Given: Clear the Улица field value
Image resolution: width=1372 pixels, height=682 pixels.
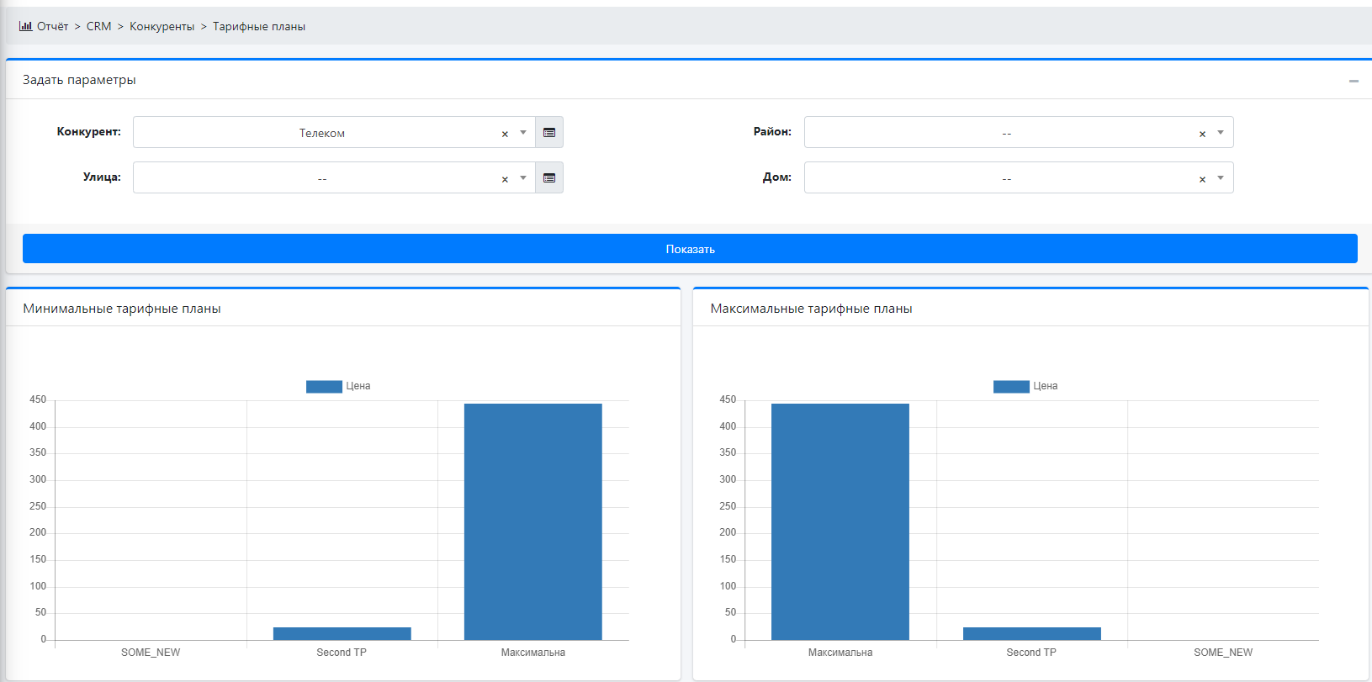Looking at the screenshot, I should [x=505, y=179].
